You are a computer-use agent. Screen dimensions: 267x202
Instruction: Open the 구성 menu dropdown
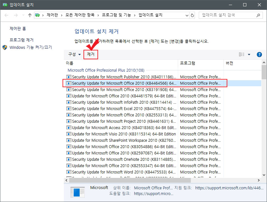click(x=74, y=55)
